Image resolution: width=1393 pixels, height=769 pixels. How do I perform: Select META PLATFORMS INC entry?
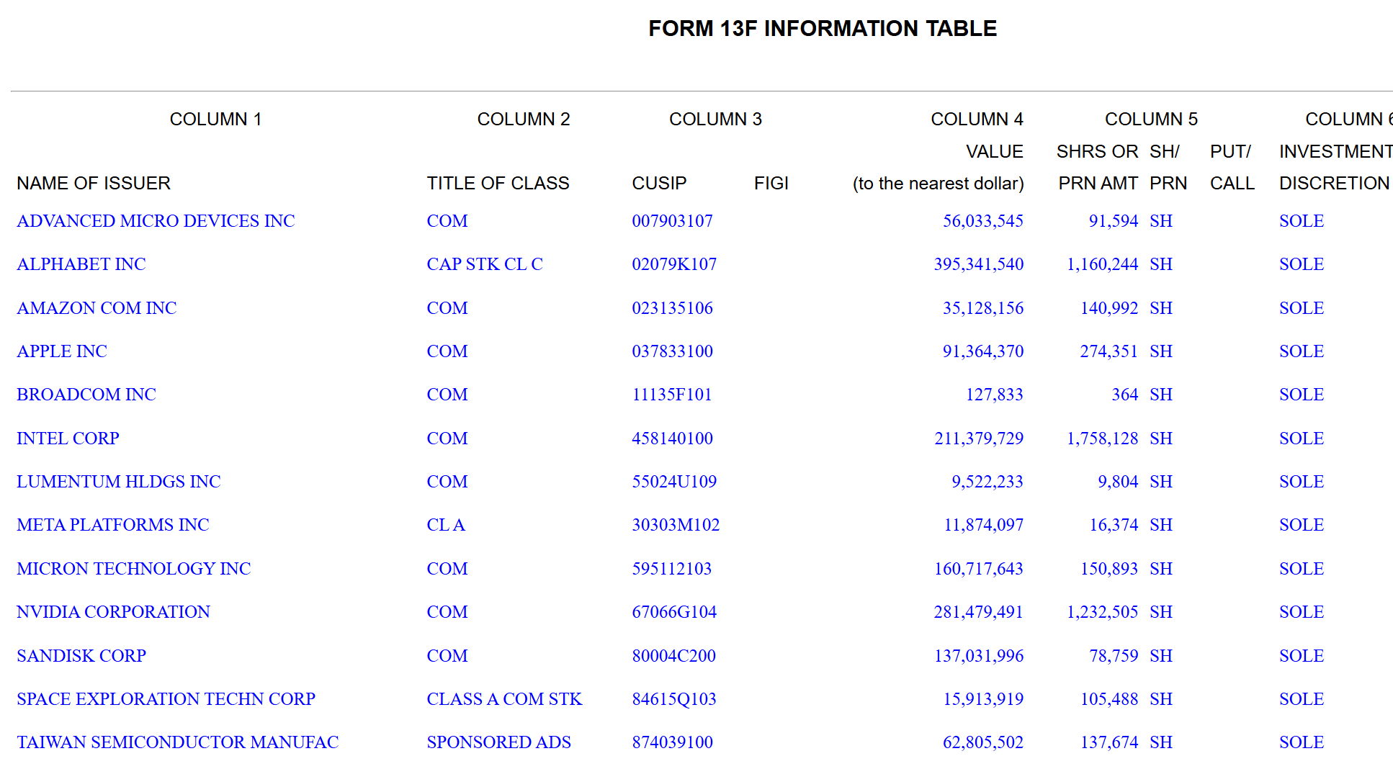113,525
